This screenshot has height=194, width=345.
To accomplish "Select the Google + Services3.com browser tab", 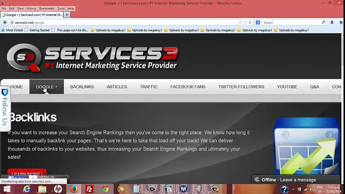I will [x=32, y=15].
